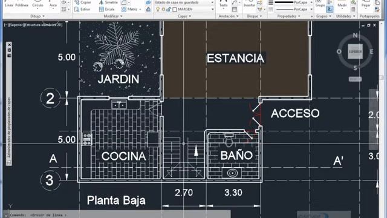Expand the Grupos panel
387x218 pixels.
324,16
